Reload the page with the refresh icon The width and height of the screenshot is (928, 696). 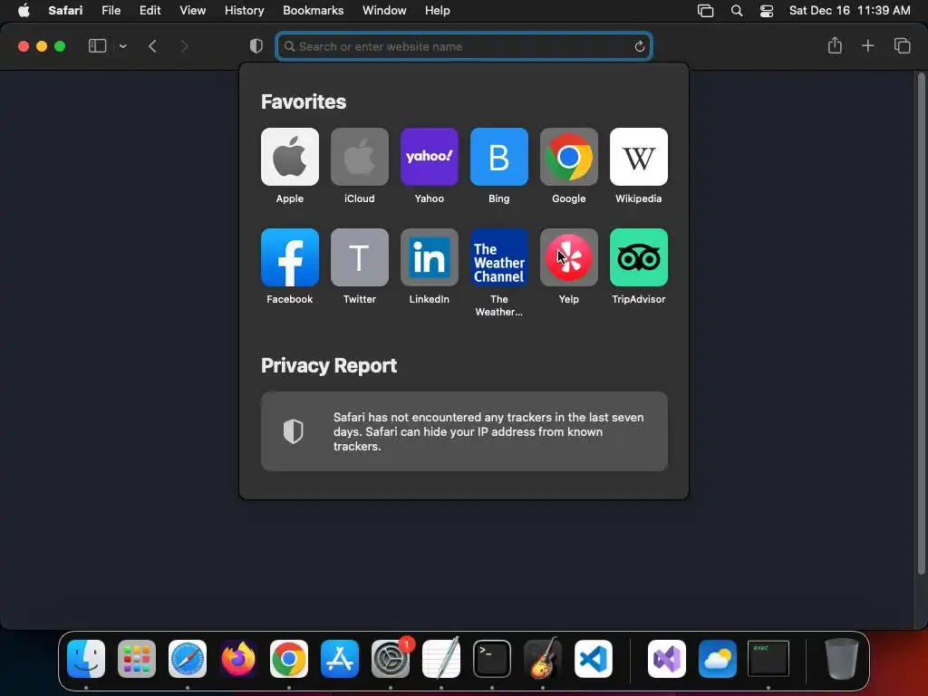(639, 46)
